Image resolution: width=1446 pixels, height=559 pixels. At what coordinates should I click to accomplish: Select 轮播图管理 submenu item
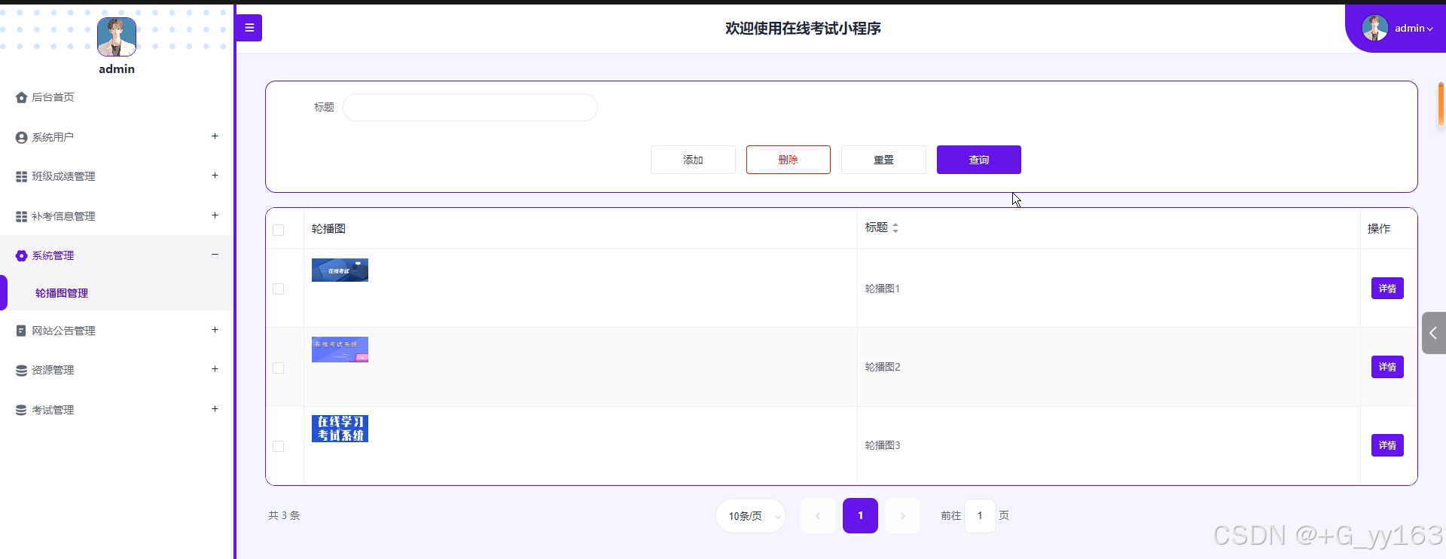pos(117,293)
